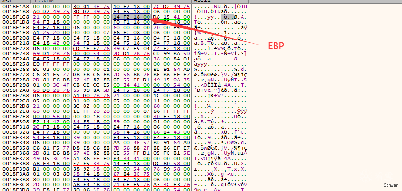402x191 pixels.
Task: Select pointer bytes 7C D2 49 75
Action: tap(171, 6)
